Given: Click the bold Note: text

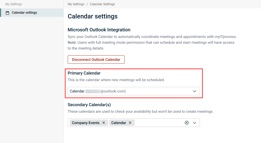Looking at the screenshot, I should [72, 42].
